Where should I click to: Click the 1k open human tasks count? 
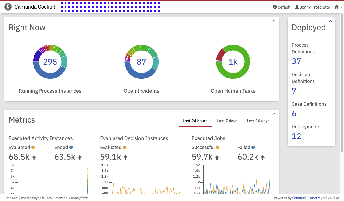click(233, 62)
